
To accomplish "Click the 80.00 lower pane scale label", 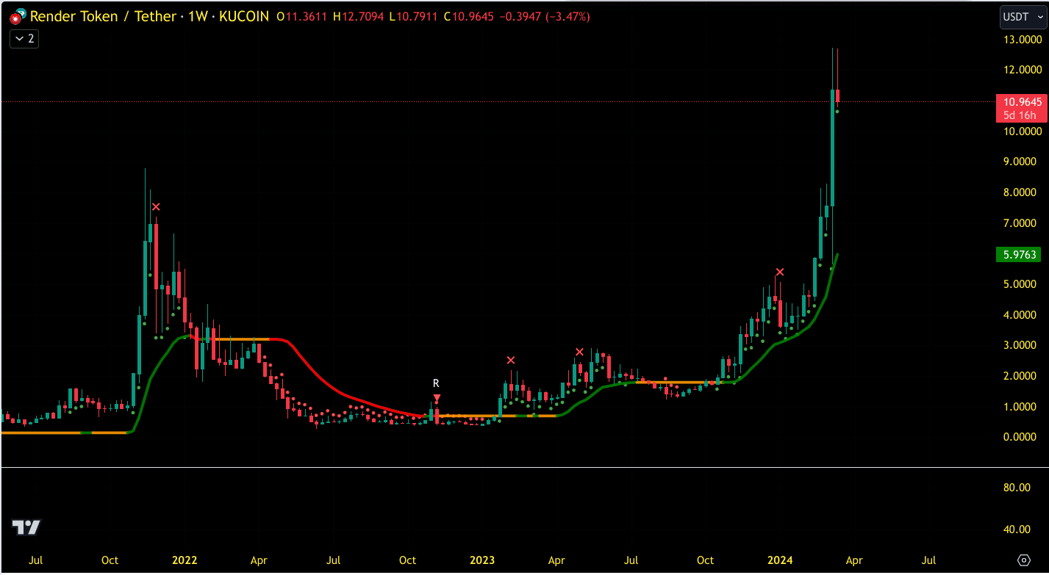I will [1017, 488].
